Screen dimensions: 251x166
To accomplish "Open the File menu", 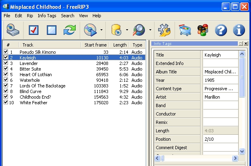I will tap(7, 16).
